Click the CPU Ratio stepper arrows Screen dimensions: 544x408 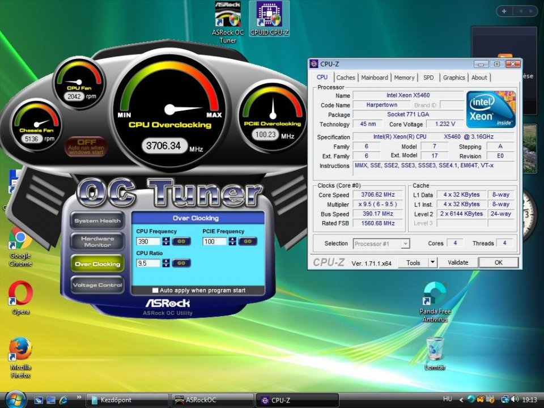pos(166,263)
